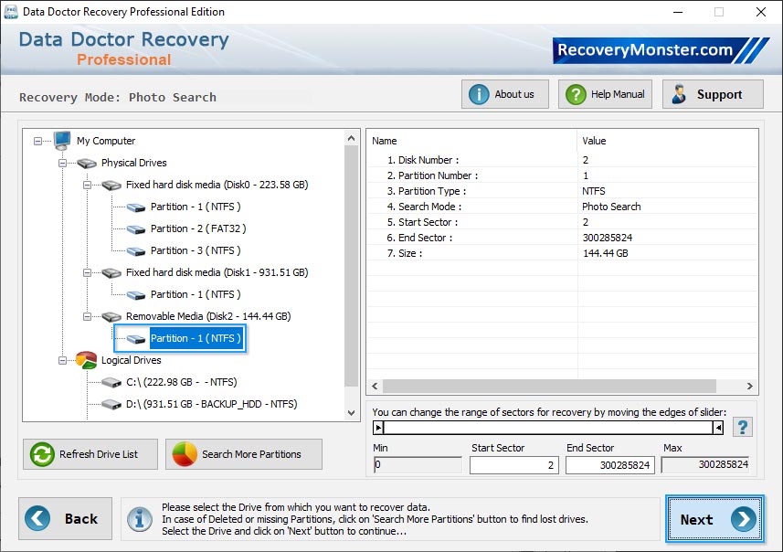The image size is (783, 552).
Task: Collapse the My Computer node
Action: [38, 141]
